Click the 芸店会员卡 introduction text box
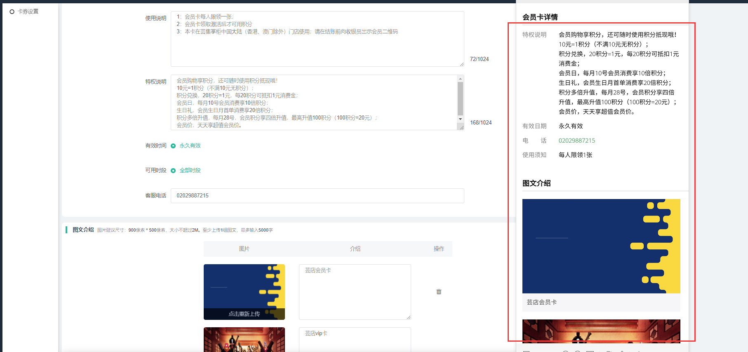748x352 pixels. [355, 292]
